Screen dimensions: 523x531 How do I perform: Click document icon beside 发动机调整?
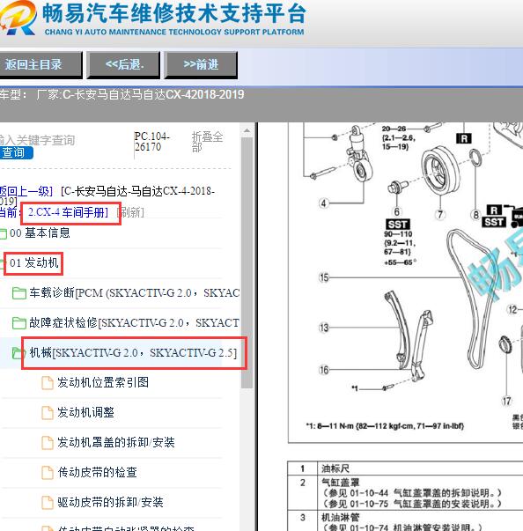(48, 413)
